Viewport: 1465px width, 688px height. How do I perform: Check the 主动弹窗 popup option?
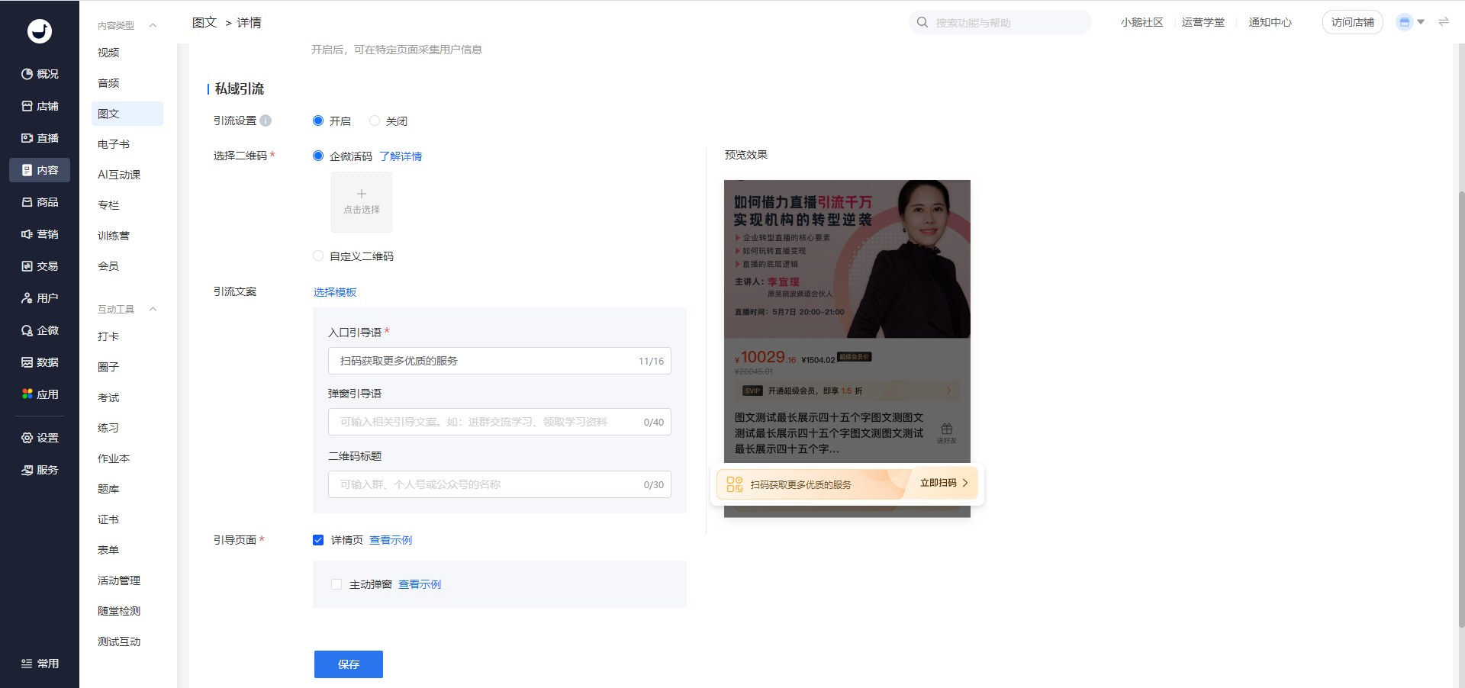336,584
